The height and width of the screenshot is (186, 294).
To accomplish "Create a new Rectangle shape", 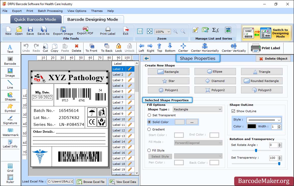I will click(168, 72).
